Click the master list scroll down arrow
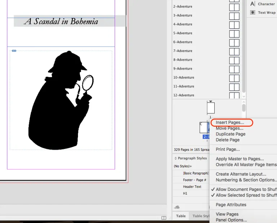 (x=244, y=96)
